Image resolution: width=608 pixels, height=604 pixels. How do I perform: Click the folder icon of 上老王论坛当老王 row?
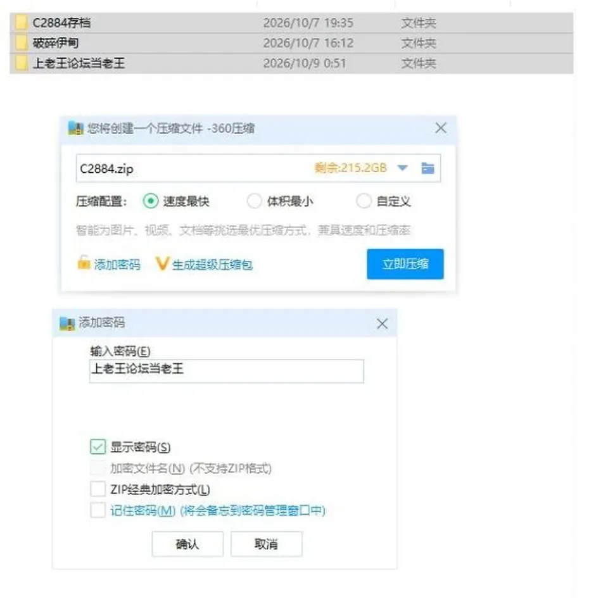click(21, 63)
